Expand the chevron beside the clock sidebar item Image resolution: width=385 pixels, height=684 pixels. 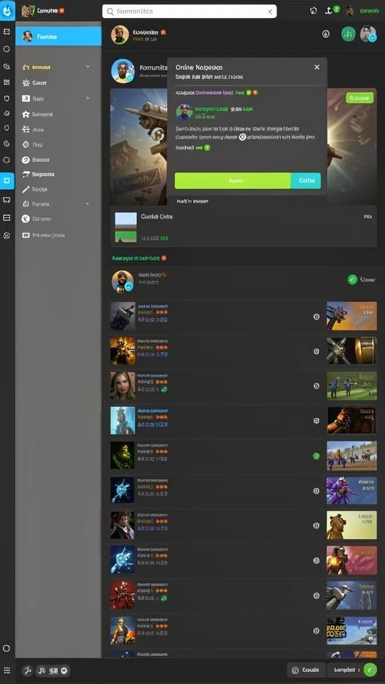pyautogui.click(x=88, y=204)
